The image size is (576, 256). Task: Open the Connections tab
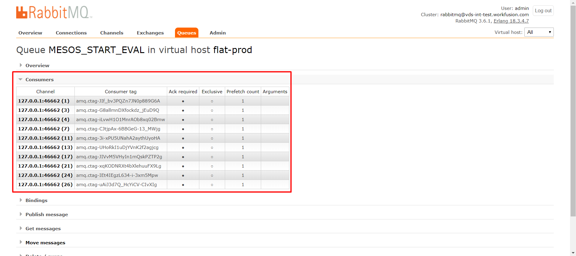[x=71, y=33]
